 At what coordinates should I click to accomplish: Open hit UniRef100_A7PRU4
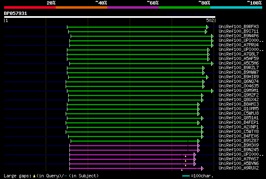[x=239, y=45]
